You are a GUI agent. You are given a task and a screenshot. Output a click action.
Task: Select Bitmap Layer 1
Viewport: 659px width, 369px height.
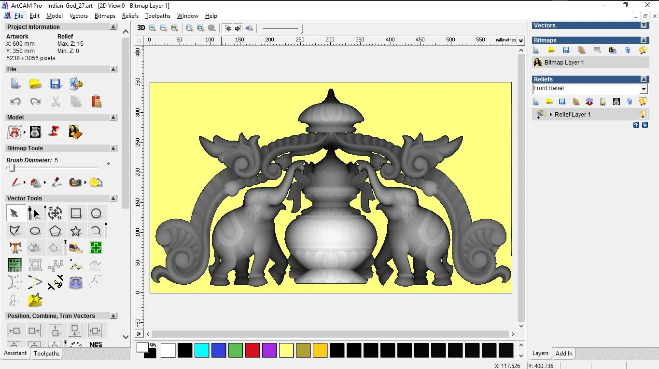pyautogui.click(x=564, y=63)
